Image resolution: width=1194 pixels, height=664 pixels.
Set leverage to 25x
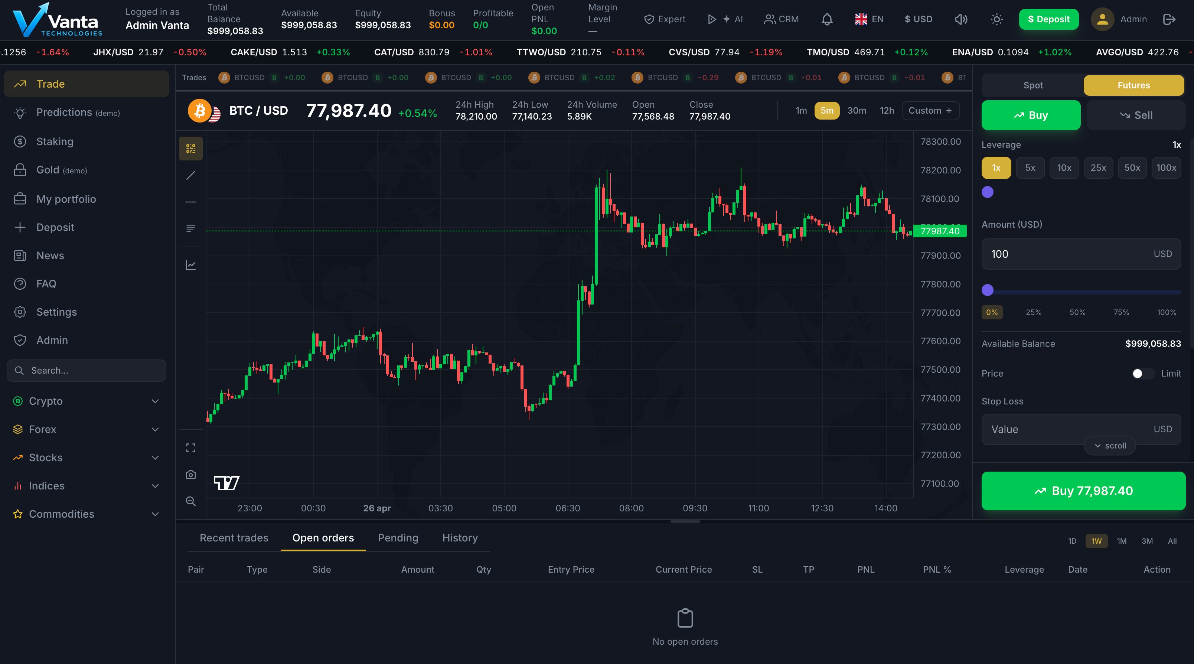pos(1098,168)
